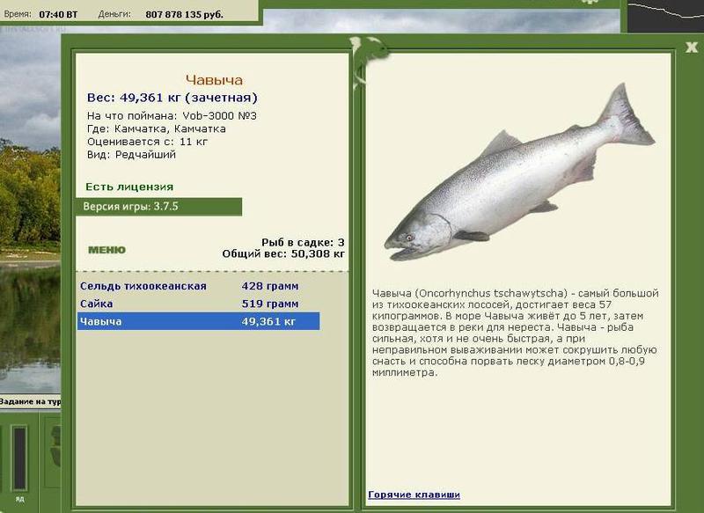Image resolution: width=704 pixels, height=513 pixels.
Task: Select Сельдь тихоокеанская row in the list
Action: [199, 286]
